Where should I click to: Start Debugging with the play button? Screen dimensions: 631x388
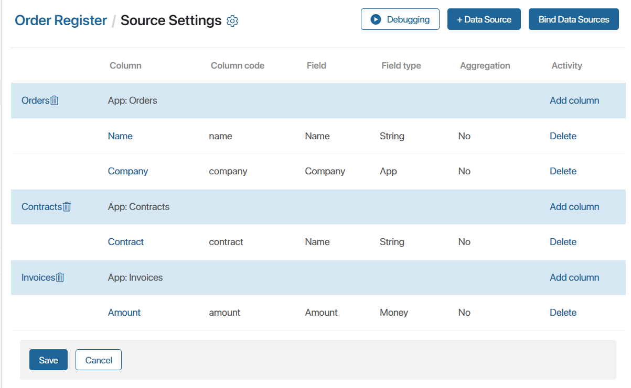[x=400, y=19]
